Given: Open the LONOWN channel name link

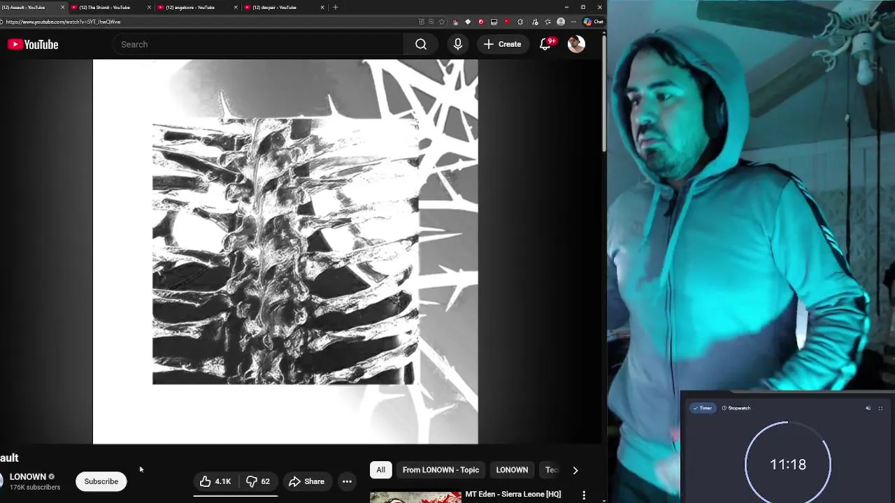Looking at the screenshot, I should 28,476.
